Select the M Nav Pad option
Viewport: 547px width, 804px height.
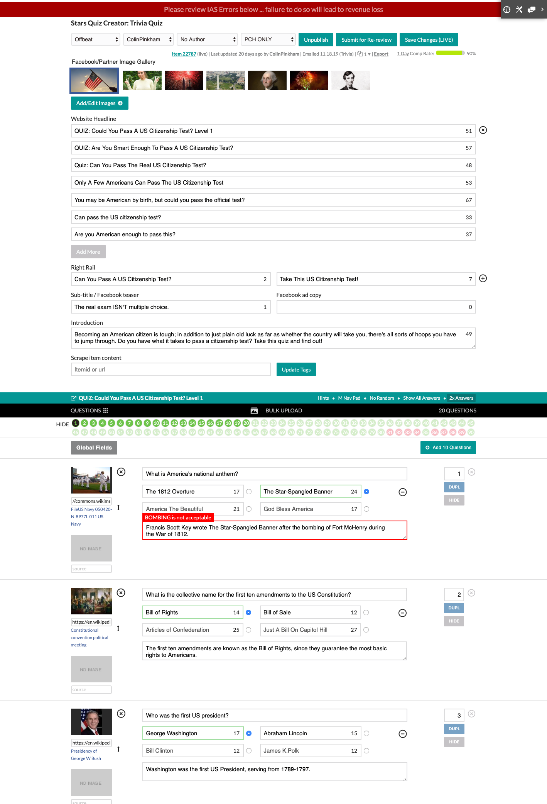[x=349, y=398]
